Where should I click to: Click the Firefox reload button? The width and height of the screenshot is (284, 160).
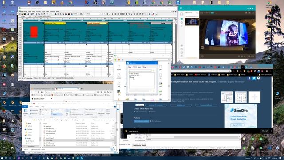coord(39,92)
